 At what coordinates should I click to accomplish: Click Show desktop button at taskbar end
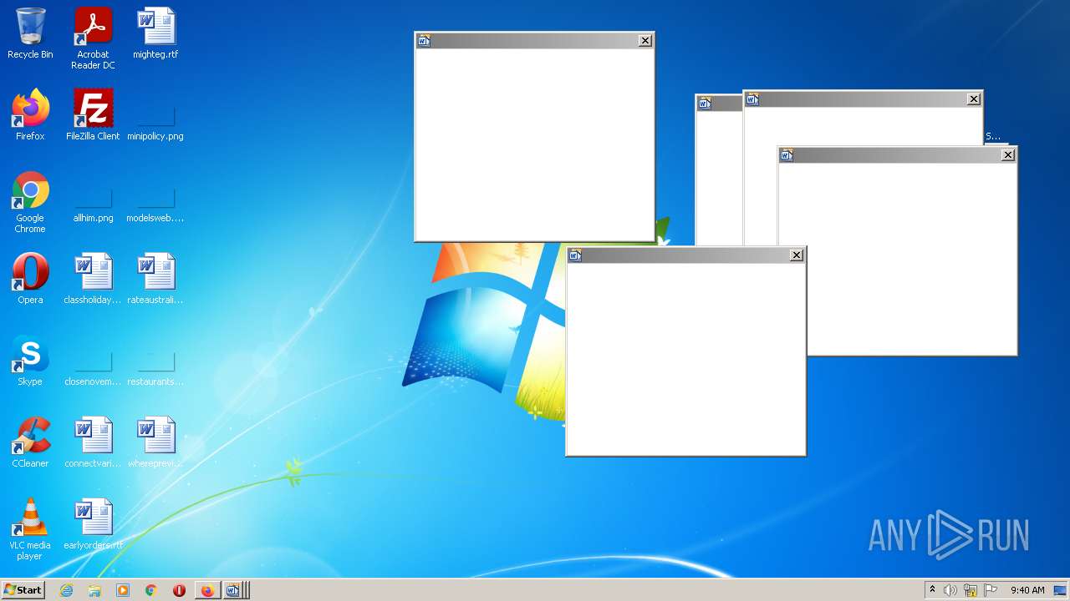coord(1060,590)
